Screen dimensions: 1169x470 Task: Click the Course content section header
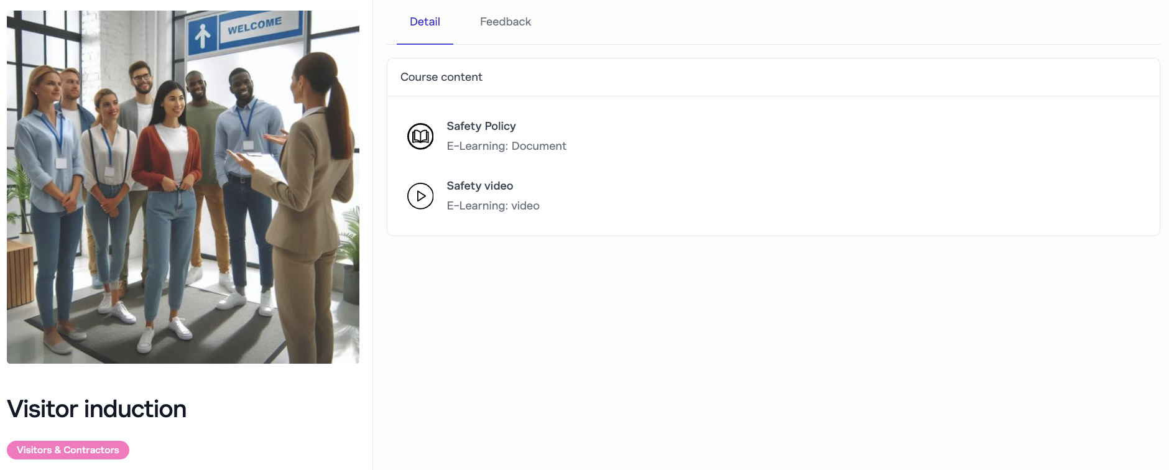[x=441, y=77]
